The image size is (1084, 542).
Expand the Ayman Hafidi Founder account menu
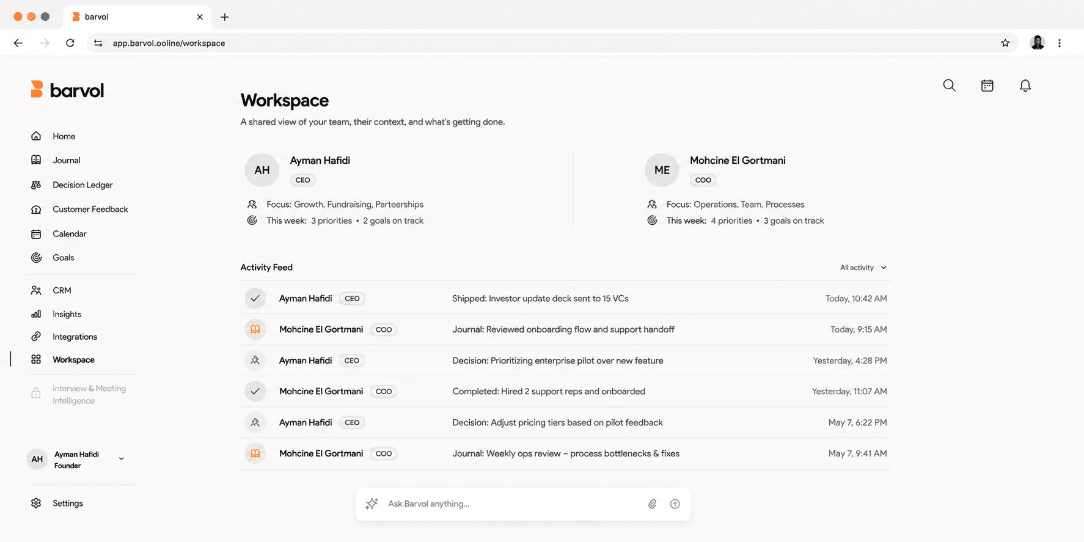tap(121, 459)
